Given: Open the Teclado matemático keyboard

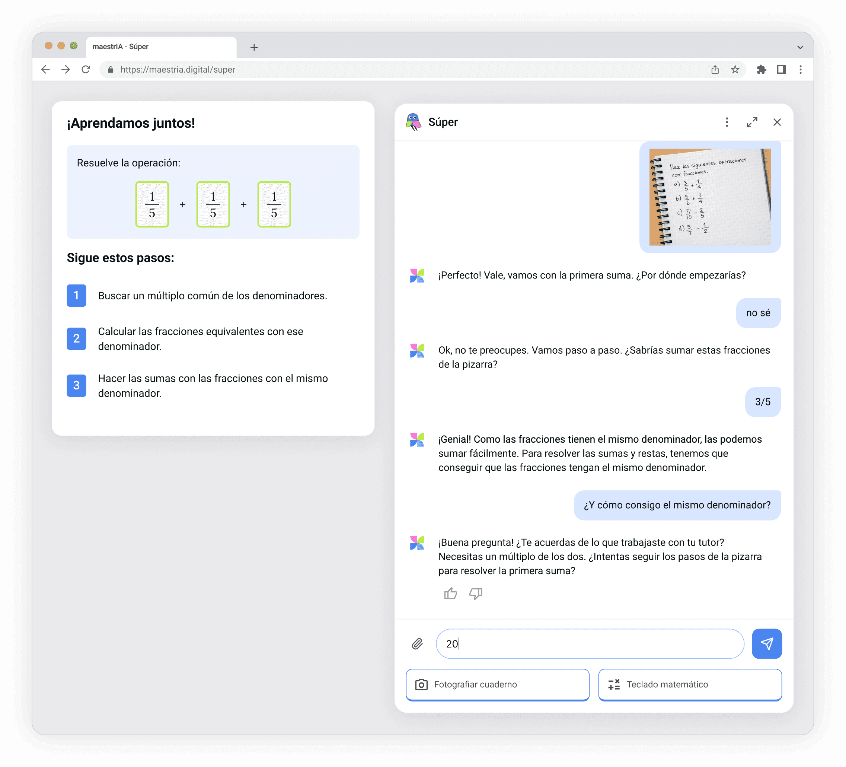Looking at the screenshot, I should (x=690, y=684).
